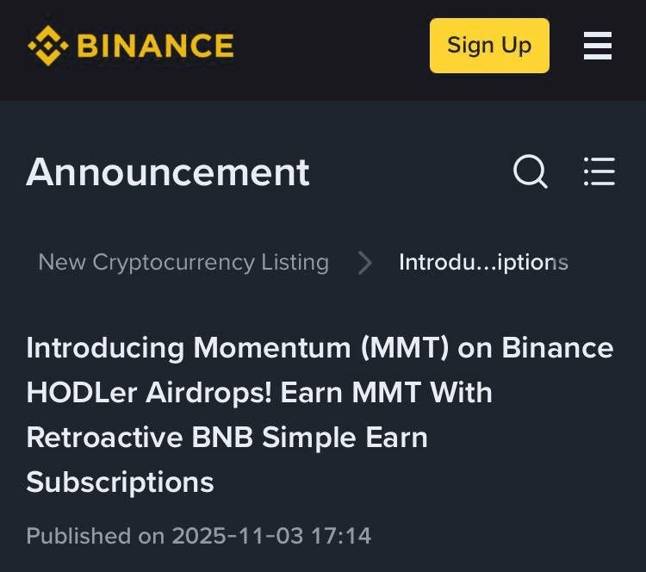Viewport: 646px width, 572px height.
Task: Click the 17:14 publish time
Action: click(x=341, y=536)
